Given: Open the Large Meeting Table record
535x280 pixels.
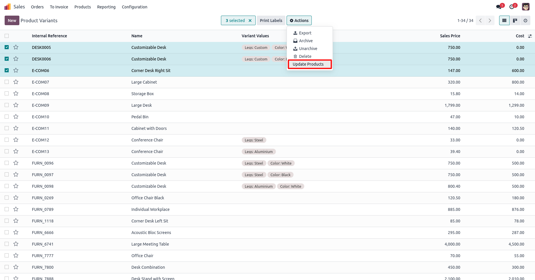Looking at the screenshot, I should click(150, 244).
